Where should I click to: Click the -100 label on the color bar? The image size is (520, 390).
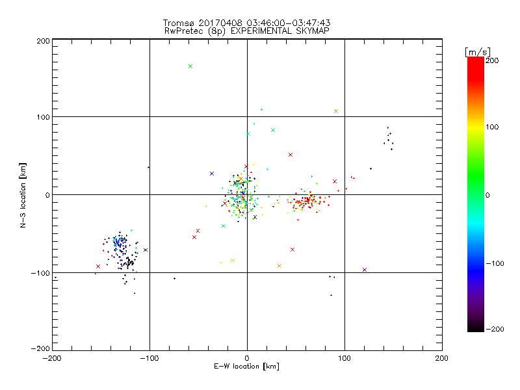pos(495,263)
